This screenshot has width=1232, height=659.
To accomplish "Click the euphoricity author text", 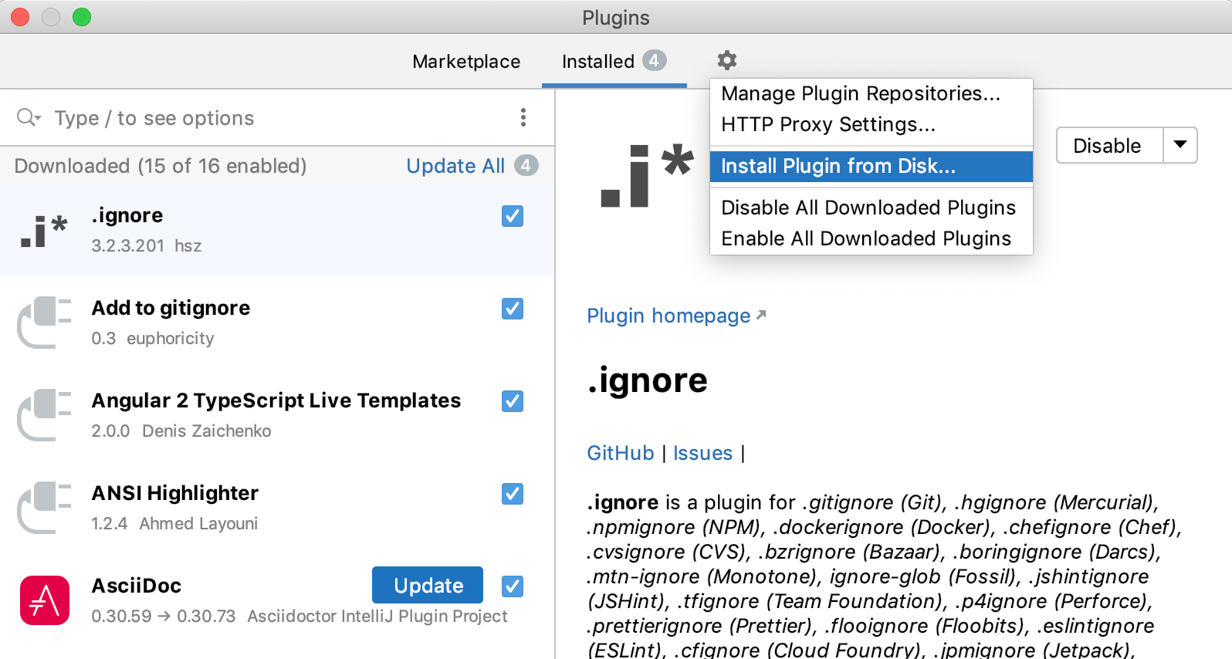I will pos(171,338).
